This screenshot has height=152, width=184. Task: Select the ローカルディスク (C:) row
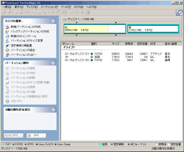117,54
